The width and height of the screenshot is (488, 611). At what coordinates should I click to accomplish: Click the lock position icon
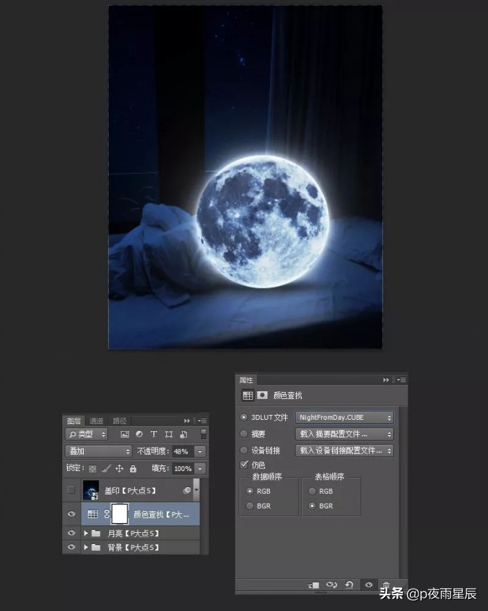pos(119,469)
